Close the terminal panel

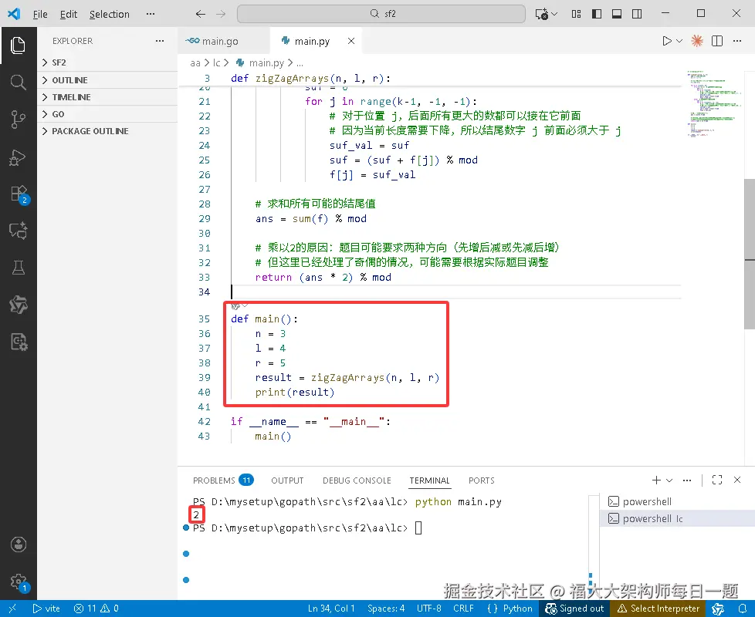737,480
